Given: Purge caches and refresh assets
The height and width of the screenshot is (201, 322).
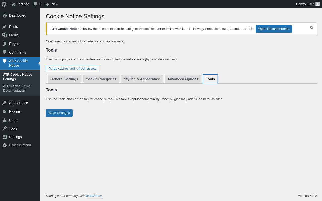Looking at the screenshot, I should tap(72, 69).
